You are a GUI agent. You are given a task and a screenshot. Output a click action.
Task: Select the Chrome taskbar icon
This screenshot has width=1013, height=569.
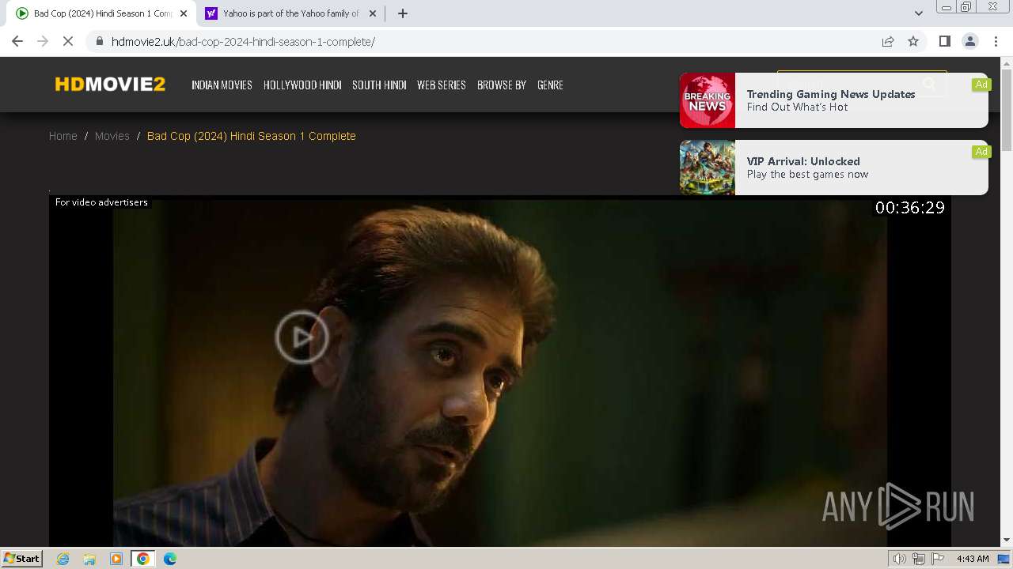[x=143, y=559]
